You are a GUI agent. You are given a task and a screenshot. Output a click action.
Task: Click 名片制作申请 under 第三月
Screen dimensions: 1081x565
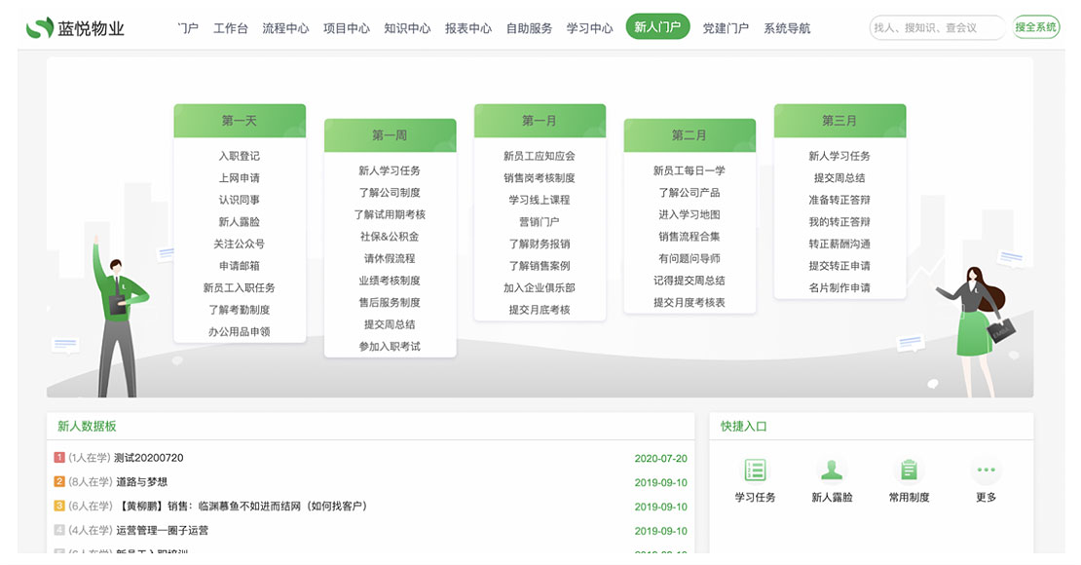tap(839, 287)
